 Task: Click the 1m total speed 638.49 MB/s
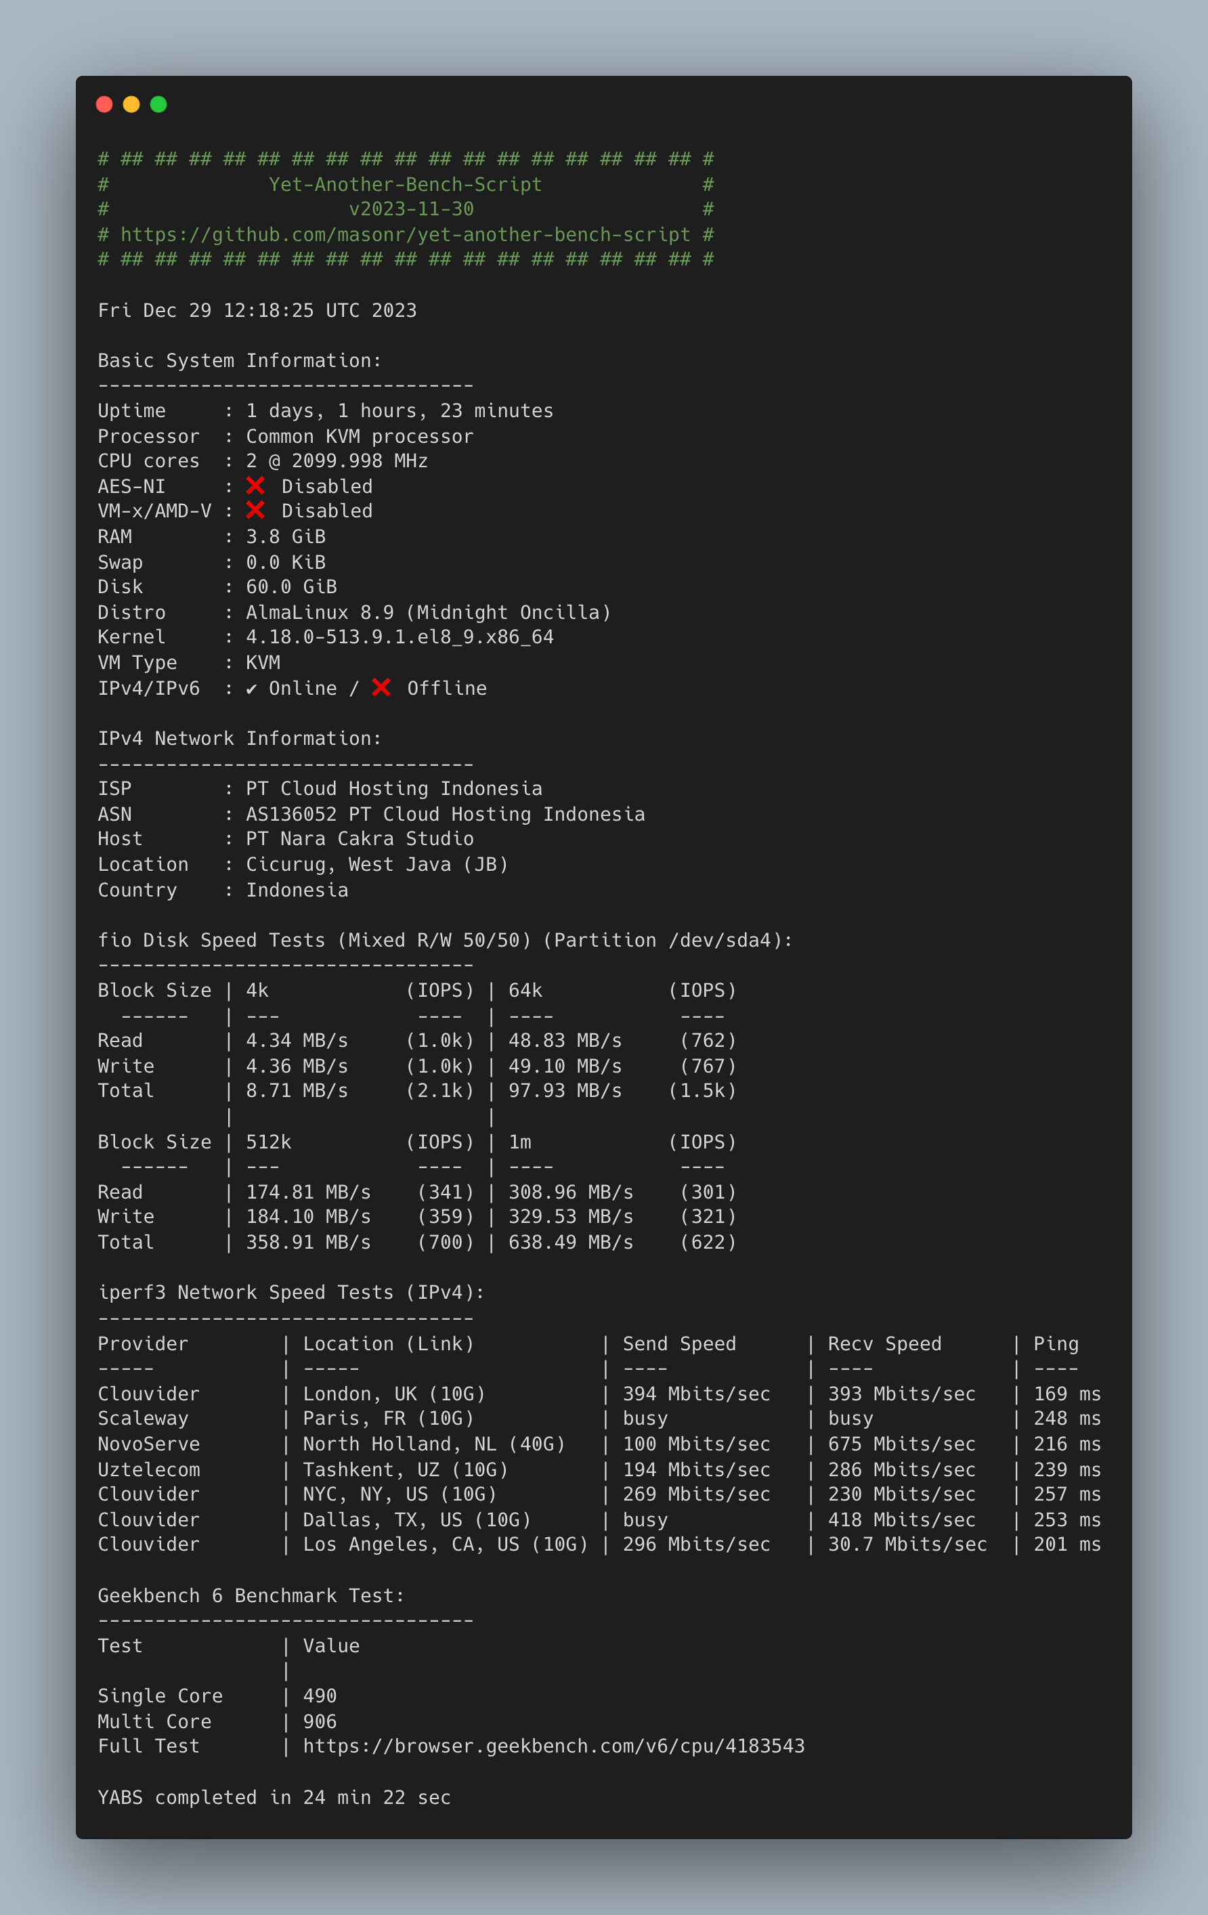[x=570, y=1241]
